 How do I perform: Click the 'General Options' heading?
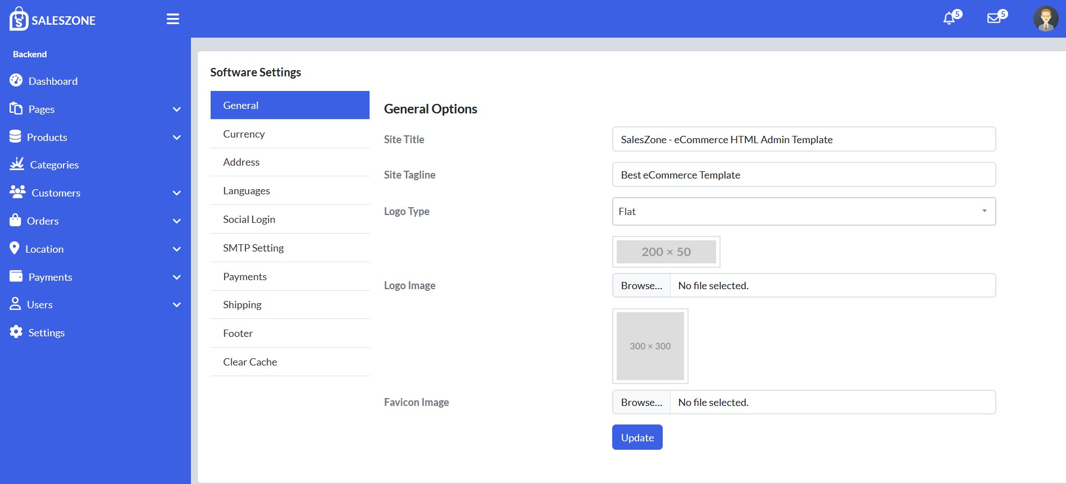(x=431, y=109)
